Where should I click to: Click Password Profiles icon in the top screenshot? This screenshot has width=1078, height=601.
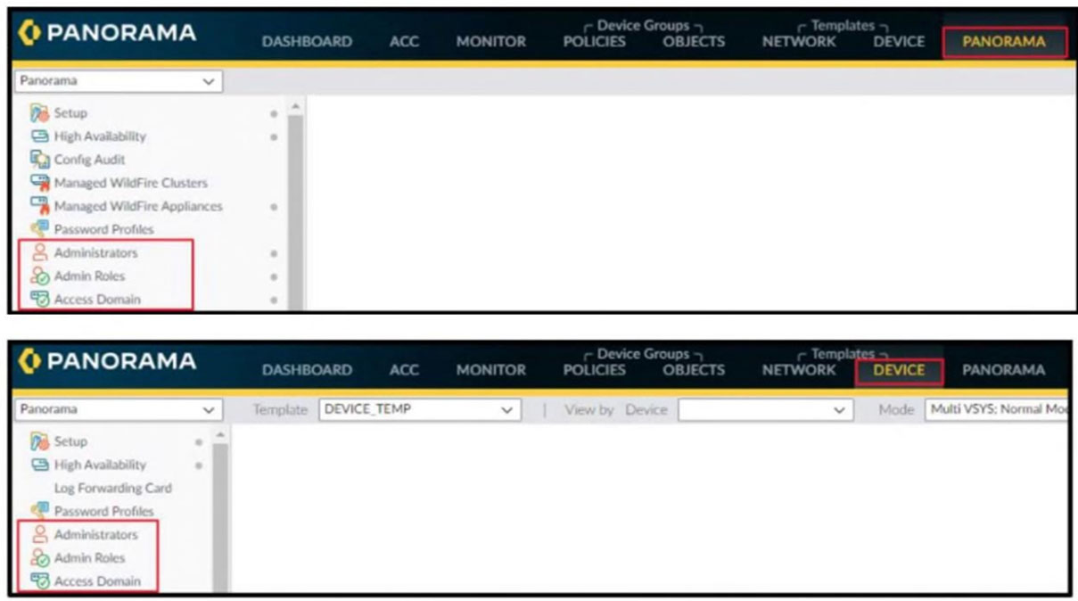point(39,229)
